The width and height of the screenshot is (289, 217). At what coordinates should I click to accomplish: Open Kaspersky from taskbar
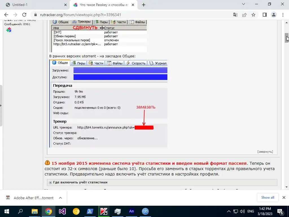click(x=104, y=211)
